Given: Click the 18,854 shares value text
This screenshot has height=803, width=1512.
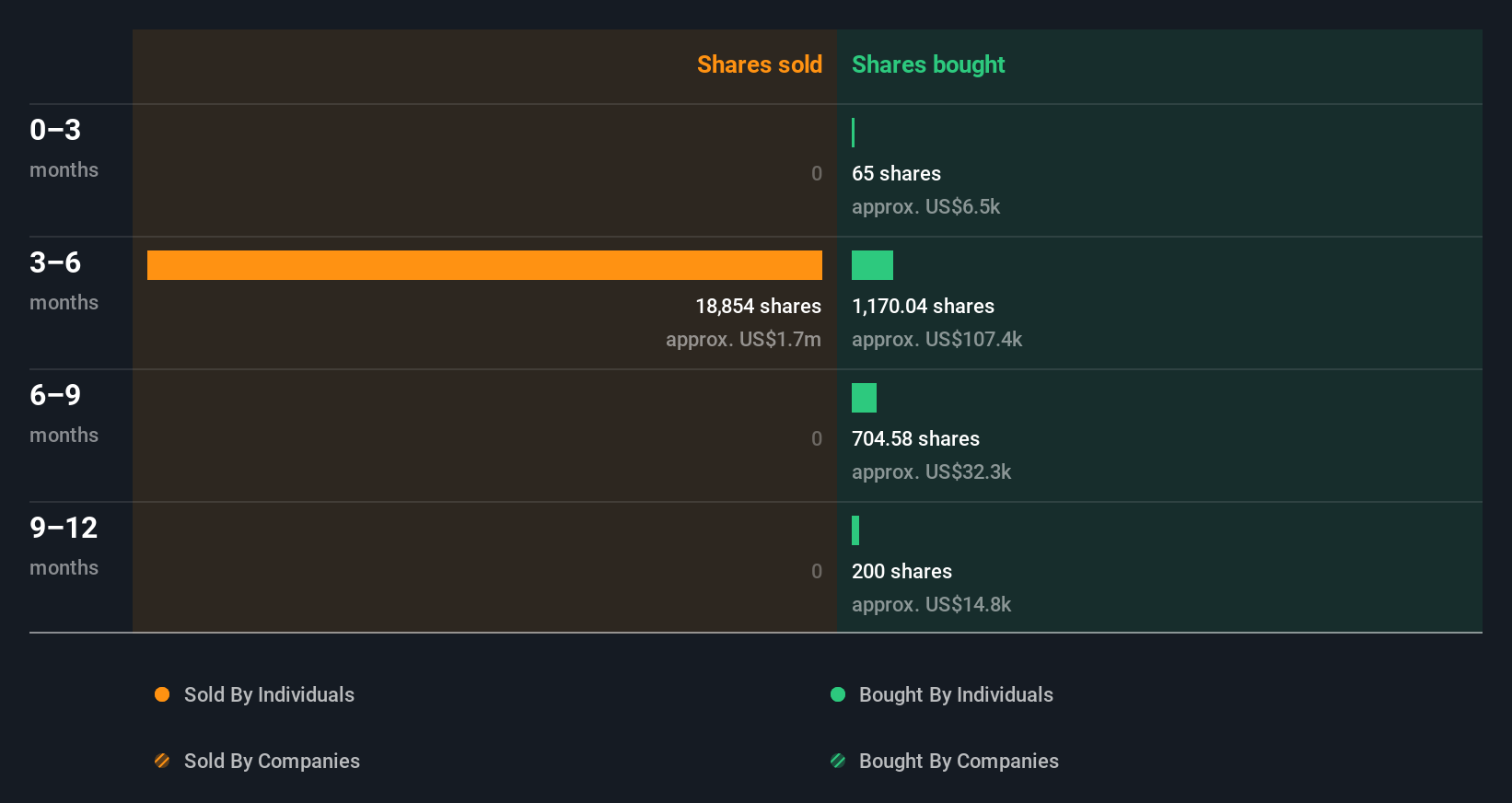Looking at the screenshot, I should (758, 306).
